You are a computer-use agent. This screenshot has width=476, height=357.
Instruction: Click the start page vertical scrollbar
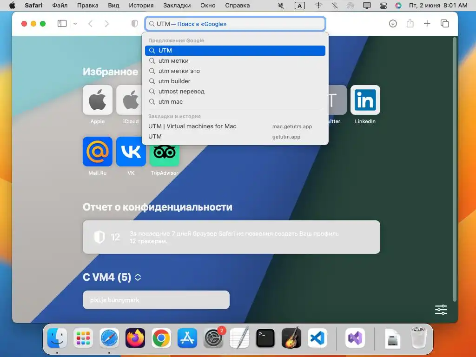[x=455, y=169]
